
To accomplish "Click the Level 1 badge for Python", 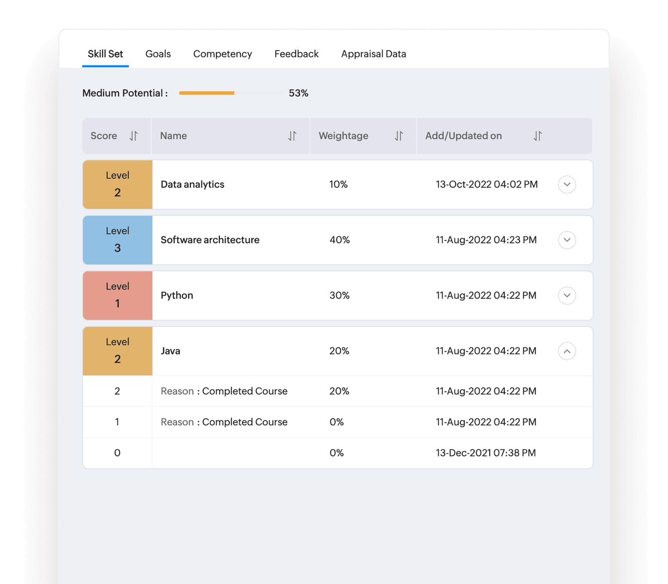I will [x=117, y=295].
